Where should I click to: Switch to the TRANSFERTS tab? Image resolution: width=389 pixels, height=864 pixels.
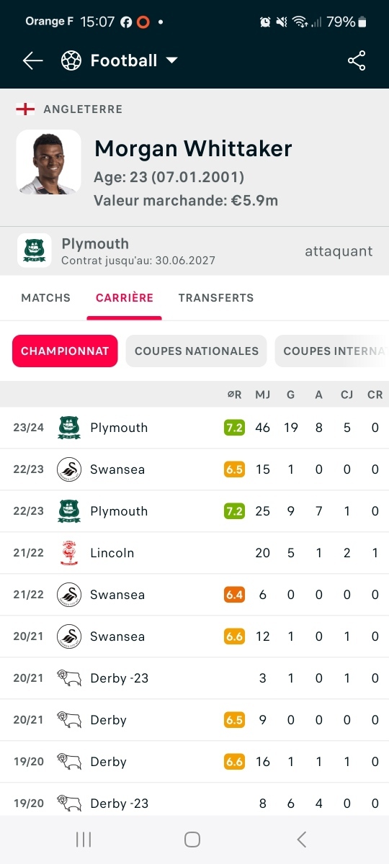point(216,297)
